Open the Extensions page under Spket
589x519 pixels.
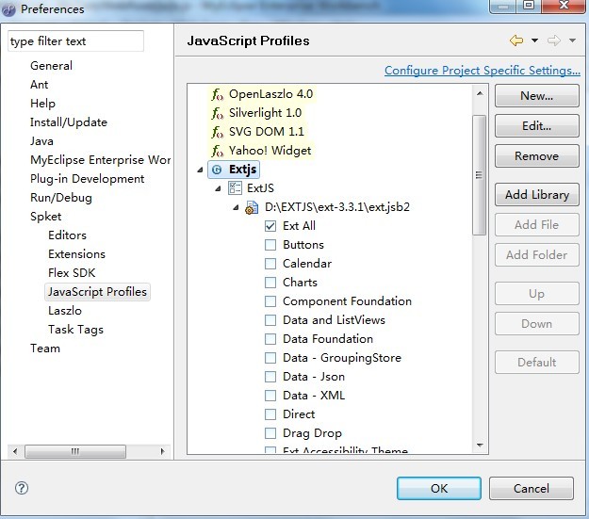(x=76, y=254)
